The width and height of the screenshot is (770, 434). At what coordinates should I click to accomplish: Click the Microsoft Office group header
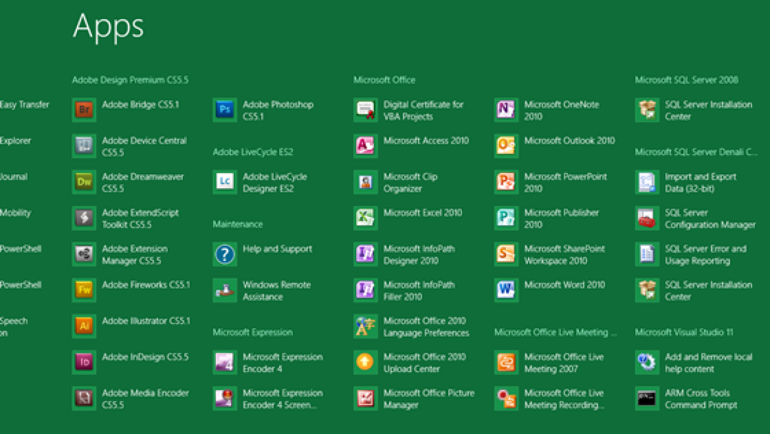[x=384, y=80]
